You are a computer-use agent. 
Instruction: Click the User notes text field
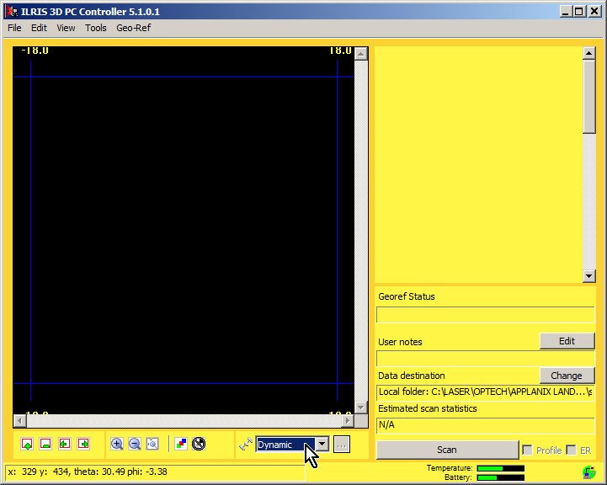tap(486, 359)
